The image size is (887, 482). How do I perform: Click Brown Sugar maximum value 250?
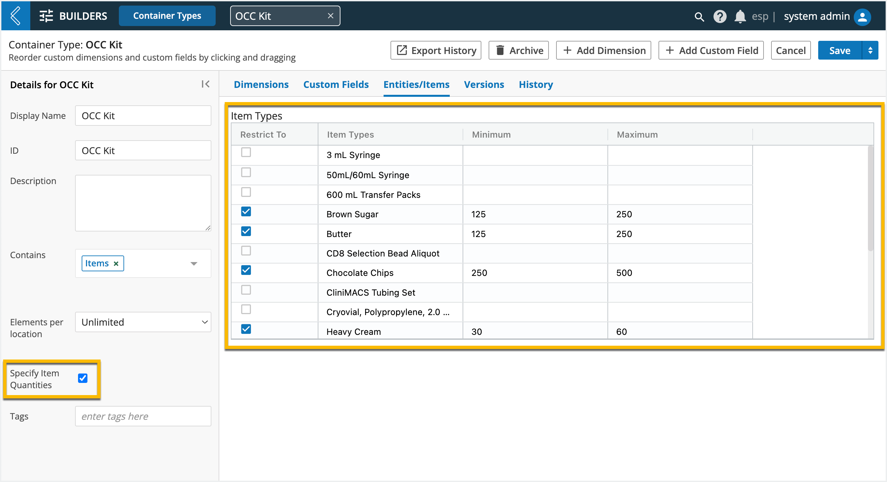click(x=624, y=214)
